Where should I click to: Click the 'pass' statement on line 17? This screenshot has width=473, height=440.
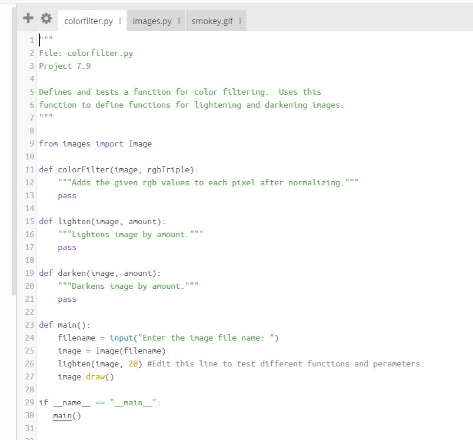[x=67, y=248]
